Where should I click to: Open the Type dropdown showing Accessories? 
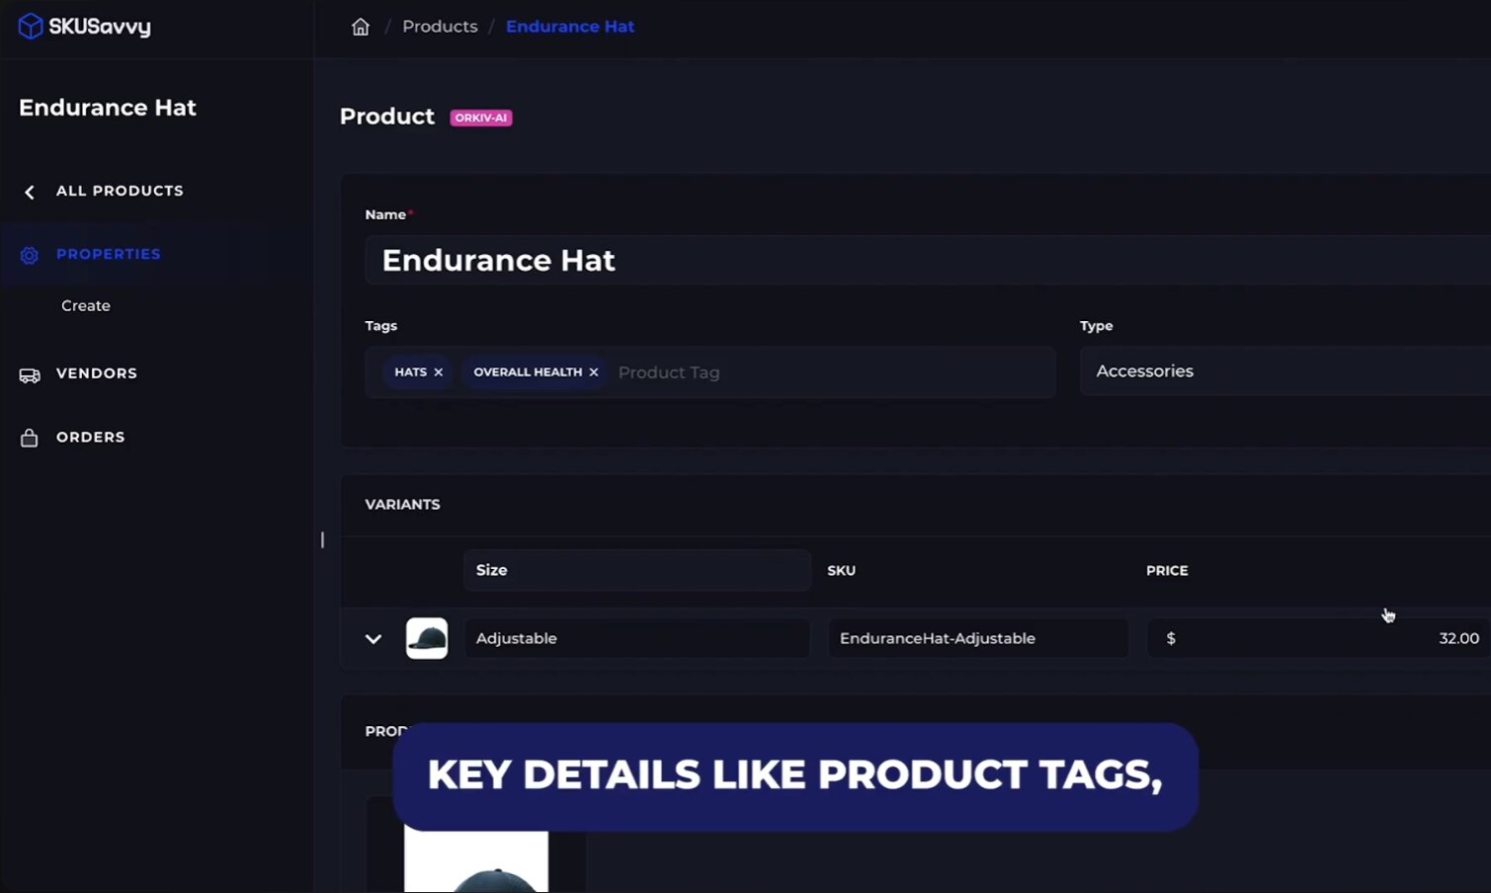[1284, 371]
